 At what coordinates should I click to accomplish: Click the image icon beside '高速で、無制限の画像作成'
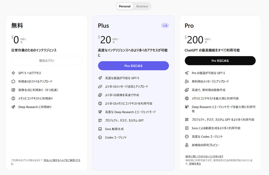click(187, 90)
